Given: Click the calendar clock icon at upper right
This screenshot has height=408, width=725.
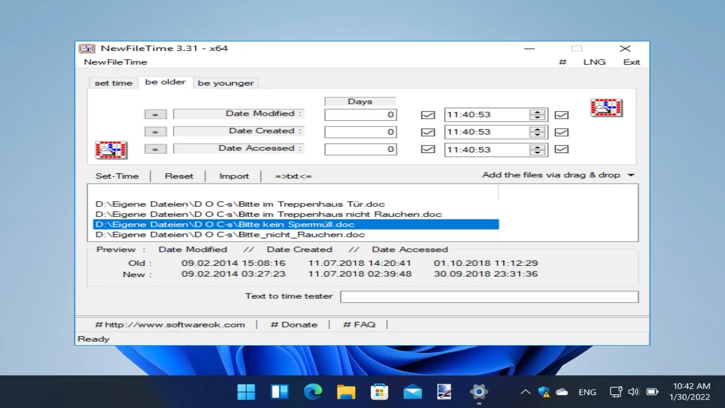Looking at the screenshot, I should point(606,108).
